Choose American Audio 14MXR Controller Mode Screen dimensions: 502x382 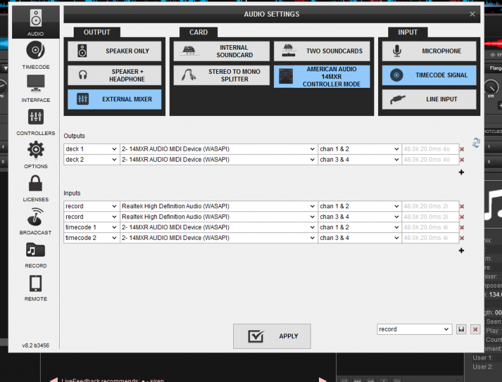(322, 76)
